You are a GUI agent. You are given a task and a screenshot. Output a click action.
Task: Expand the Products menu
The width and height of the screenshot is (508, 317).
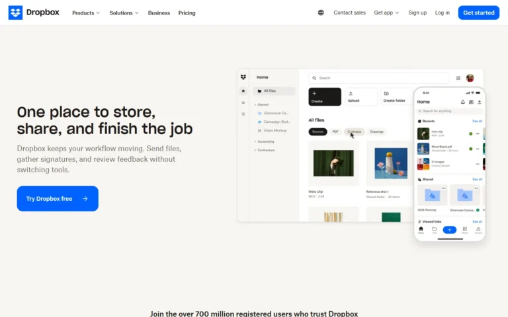pos(86,13)
